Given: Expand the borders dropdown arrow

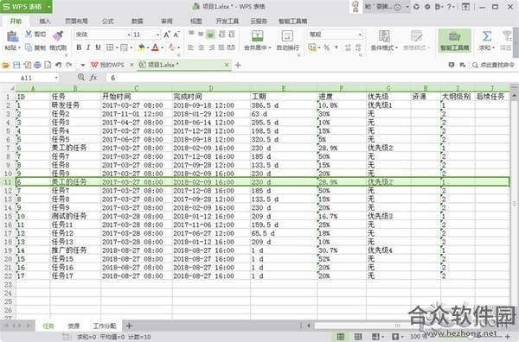Looking at the screenshot, I should tap(117, 47).
